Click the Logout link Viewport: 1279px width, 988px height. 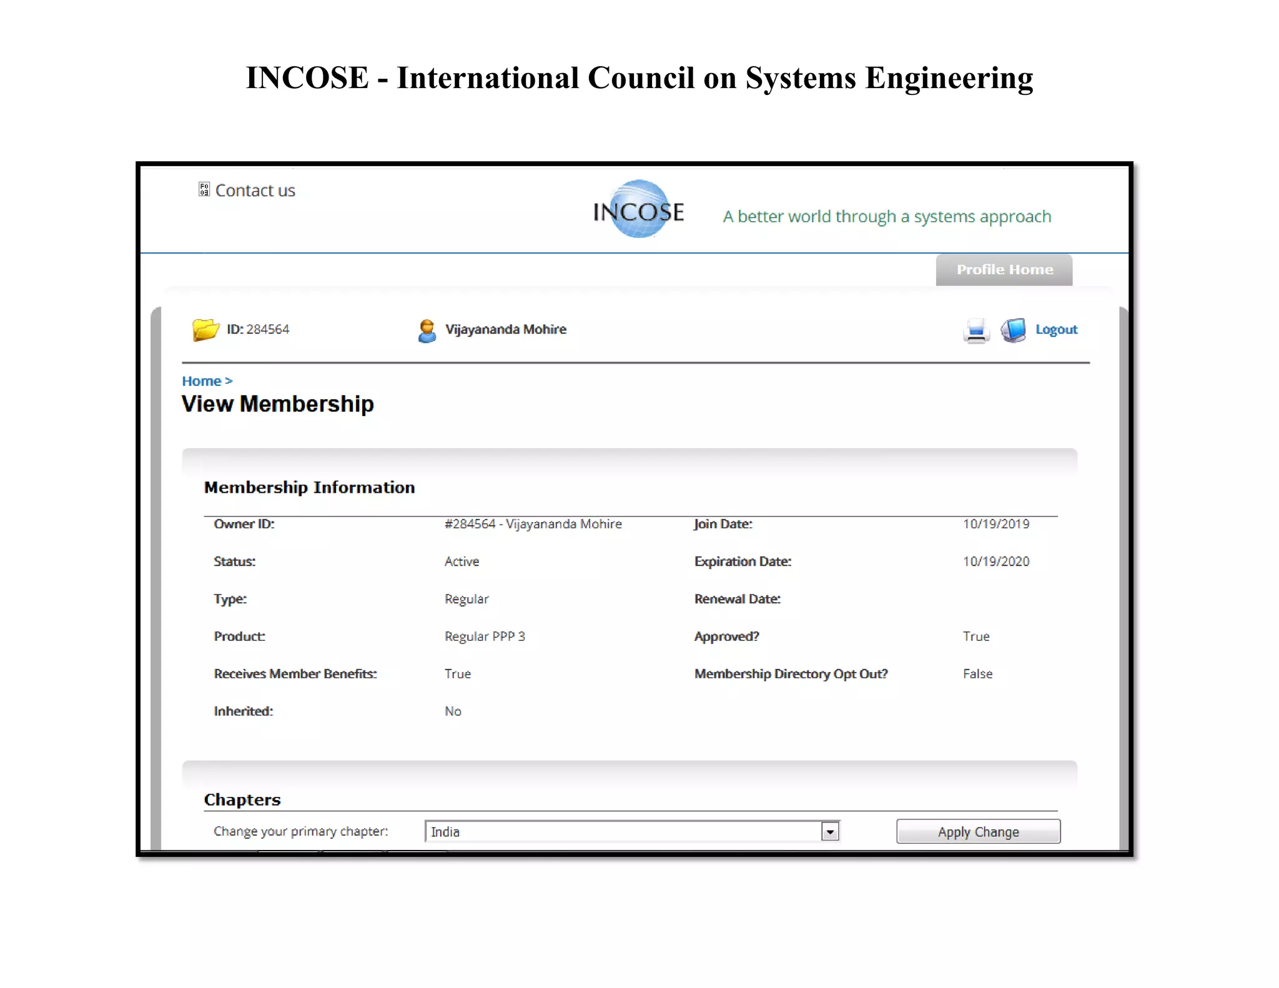(x=1056, y=329)
